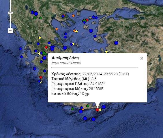163x138 pixels.
Task: Select the orange marker in the north-central Aegean next to a yellow one
Action: [x=74, y=31]
